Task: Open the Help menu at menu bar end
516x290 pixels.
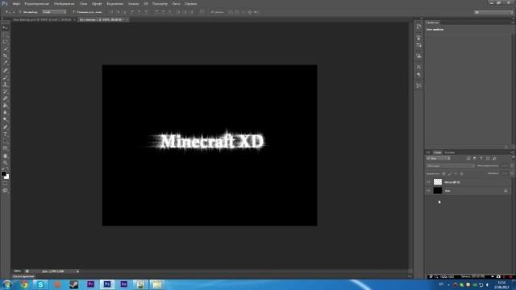Action: (x=190, y=4)
